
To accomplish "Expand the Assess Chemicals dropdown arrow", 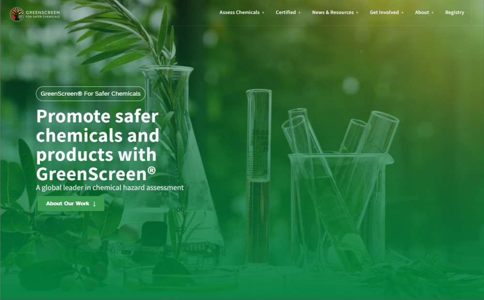I will click(263, 13).
